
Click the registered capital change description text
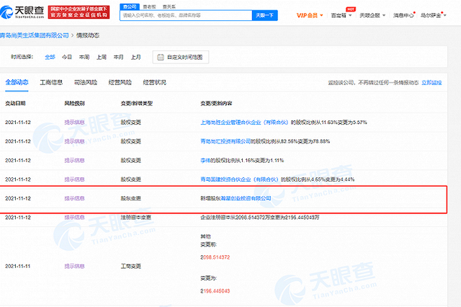[x=260, y=218]
